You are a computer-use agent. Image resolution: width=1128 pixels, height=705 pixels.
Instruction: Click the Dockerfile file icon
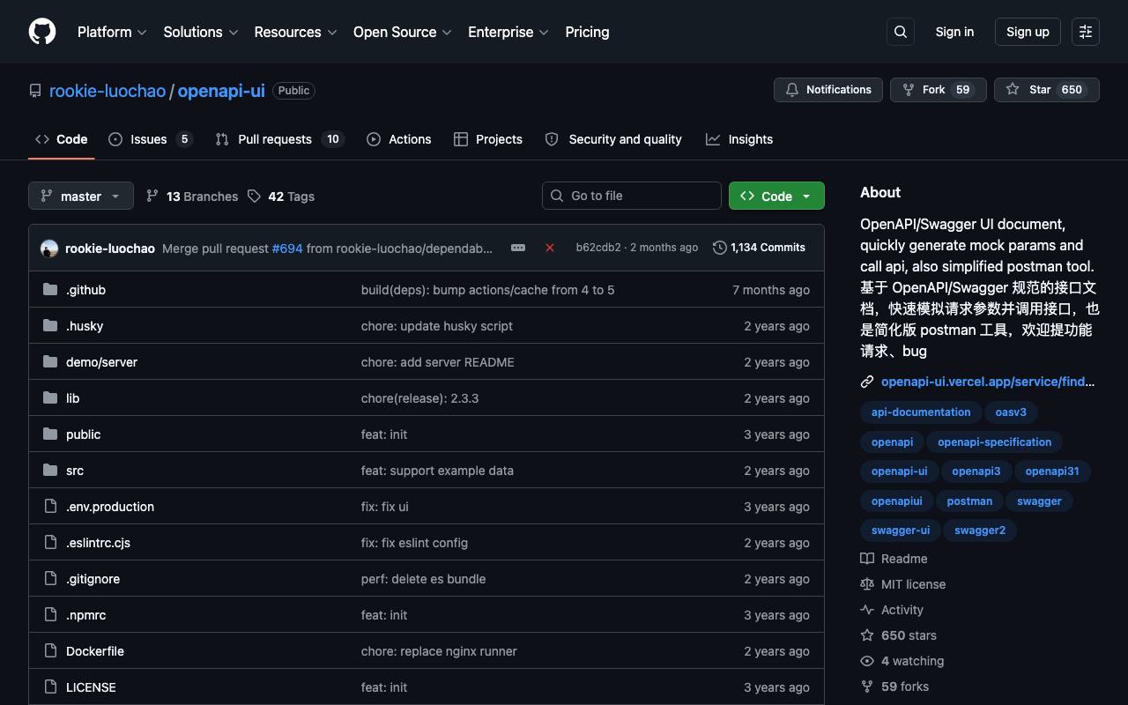[x=50, y=651]
